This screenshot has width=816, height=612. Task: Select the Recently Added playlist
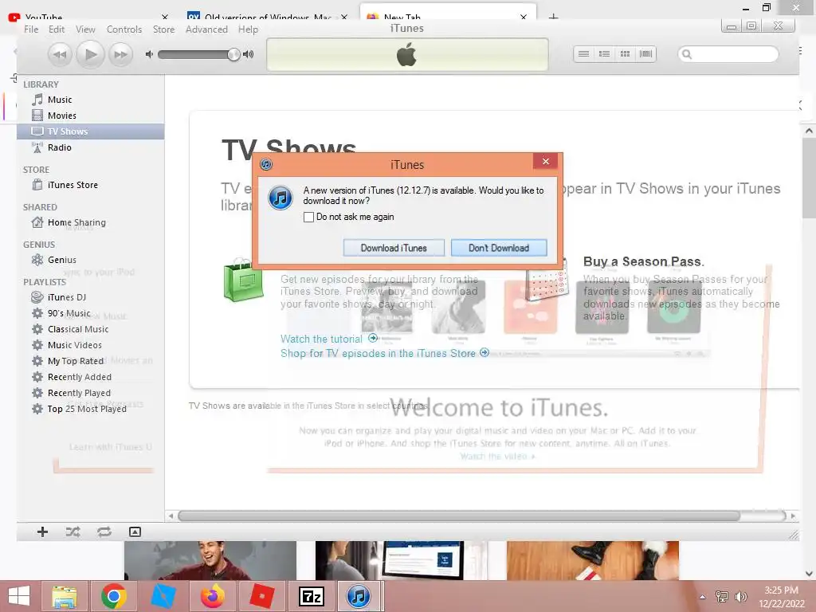point(91,377)
